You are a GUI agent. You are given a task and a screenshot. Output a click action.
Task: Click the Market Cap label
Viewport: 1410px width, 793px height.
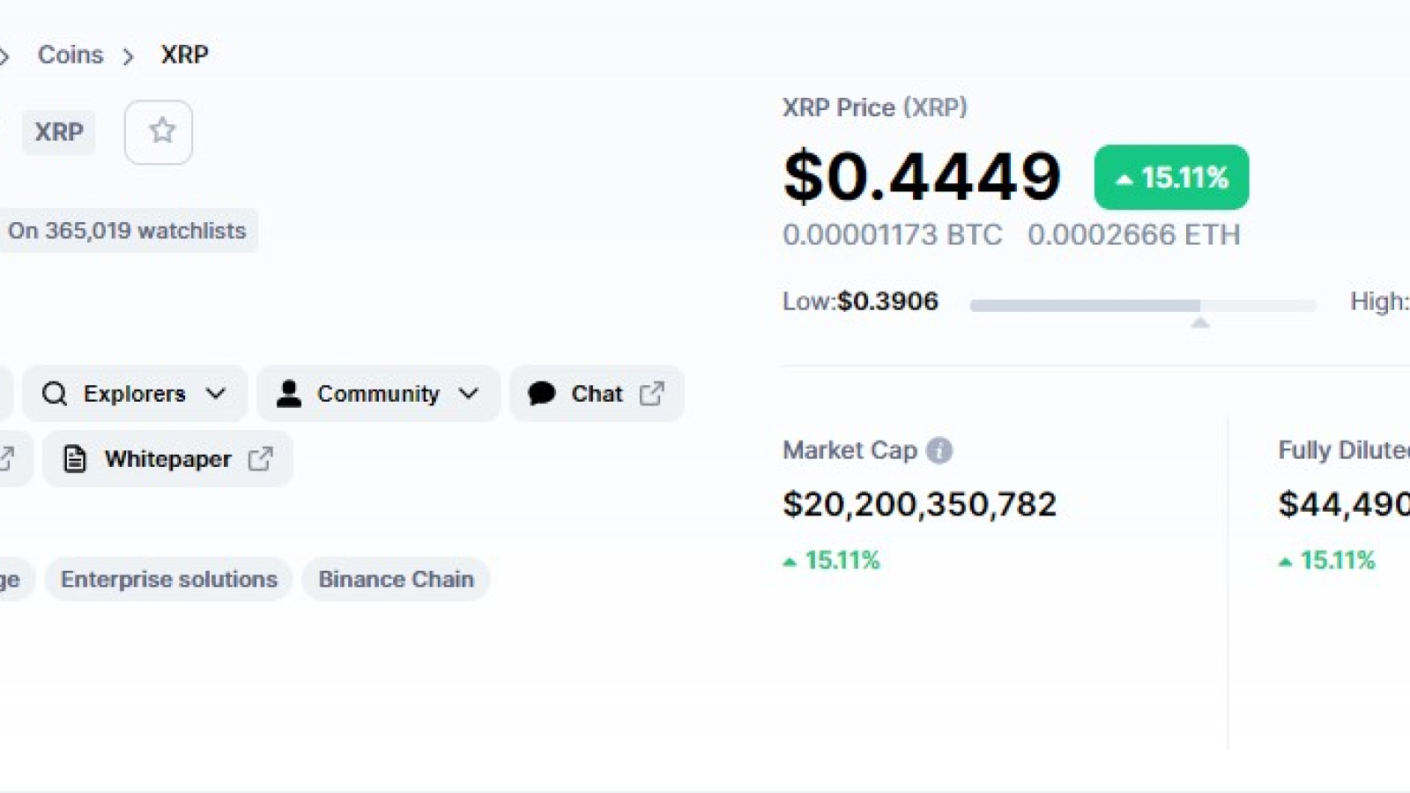click(x=850, y=450)
